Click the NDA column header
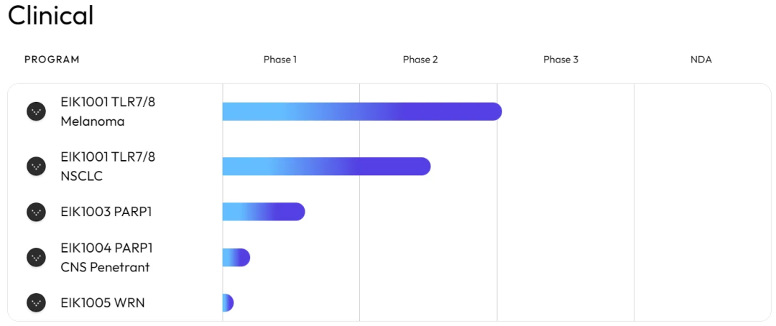The height and width of the screenshot is (326, 776). [x=701, y=60]
